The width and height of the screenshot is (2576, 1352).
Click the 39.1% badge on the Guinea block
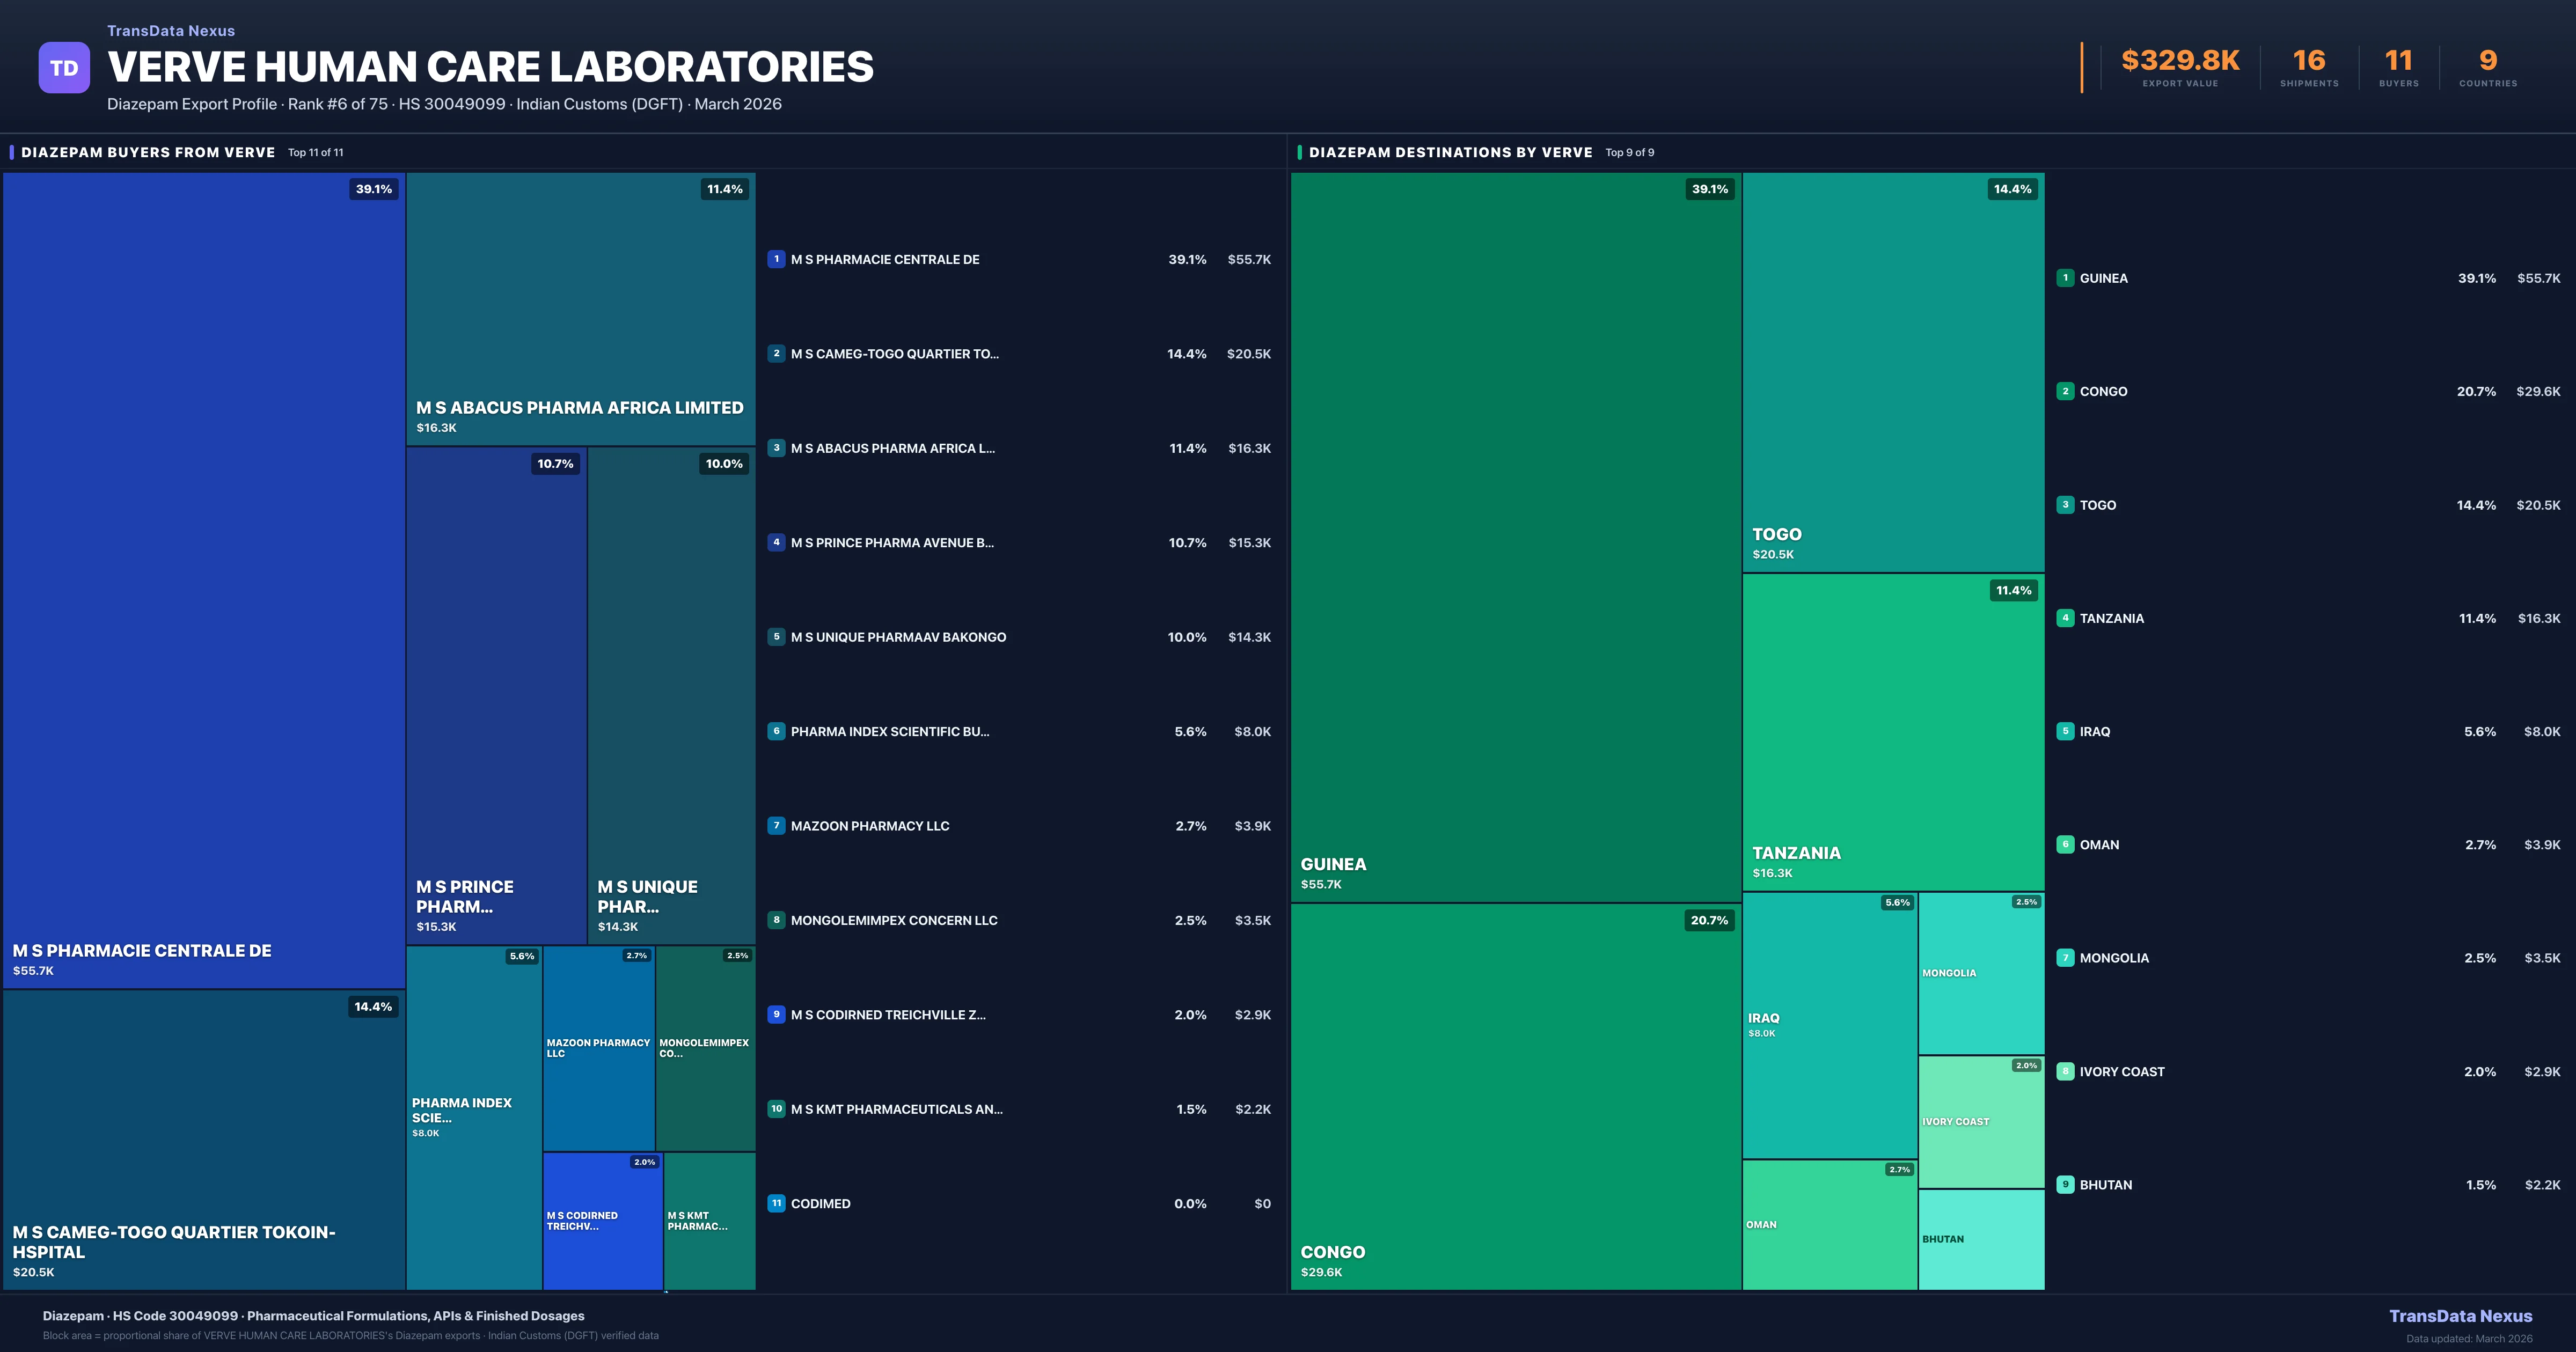coord(1709,189)
